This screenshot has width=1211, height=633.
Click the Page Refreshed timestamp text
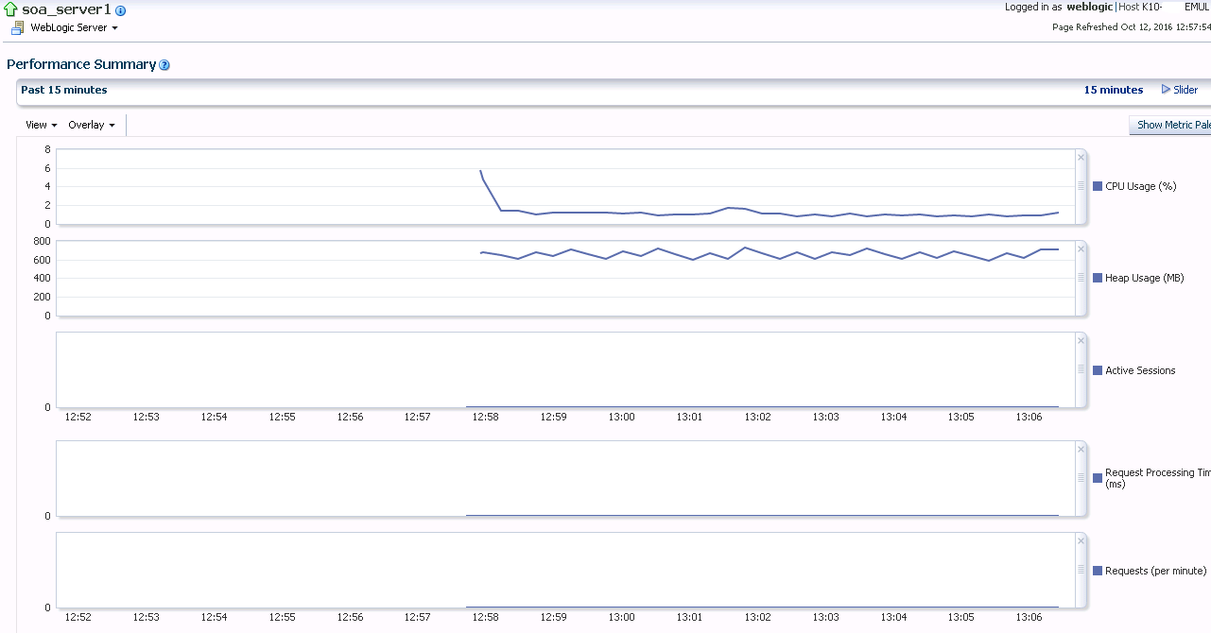click(1132, 26)
